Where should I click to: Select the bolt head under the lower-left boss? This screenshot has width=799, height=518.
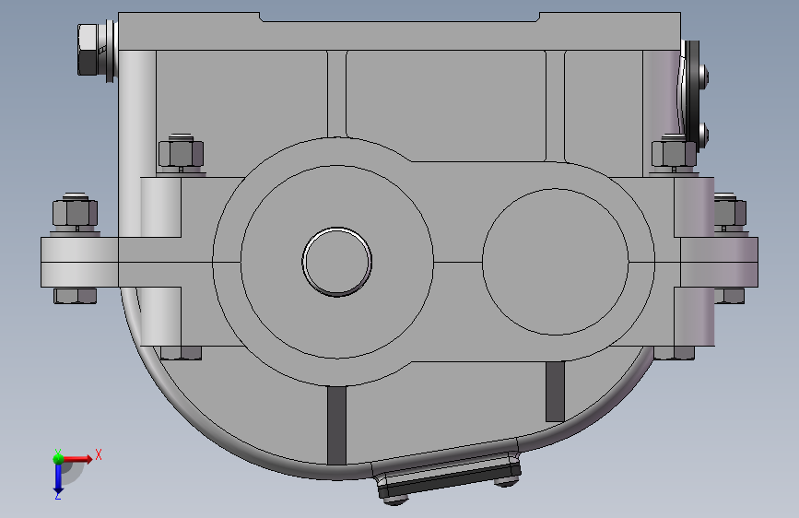[181, 353]
